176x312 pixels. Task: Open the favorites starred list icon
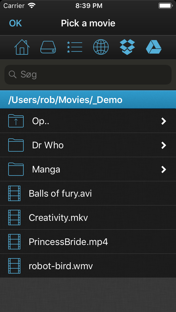[75, 47]
